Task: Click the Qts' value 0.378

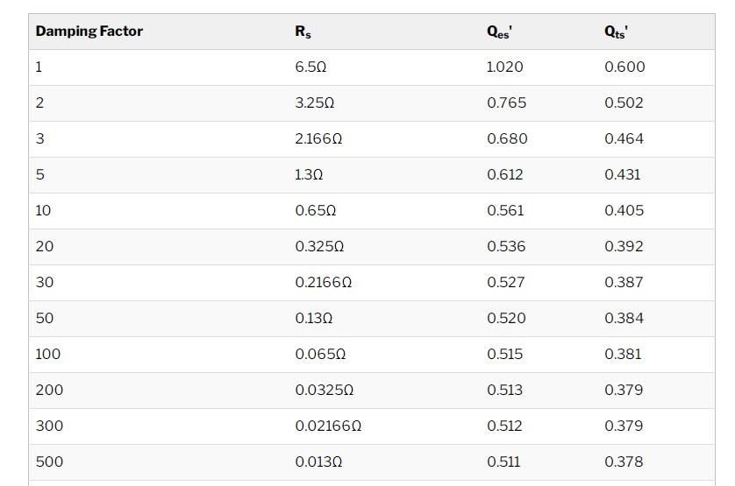Action: click(624, 461)
